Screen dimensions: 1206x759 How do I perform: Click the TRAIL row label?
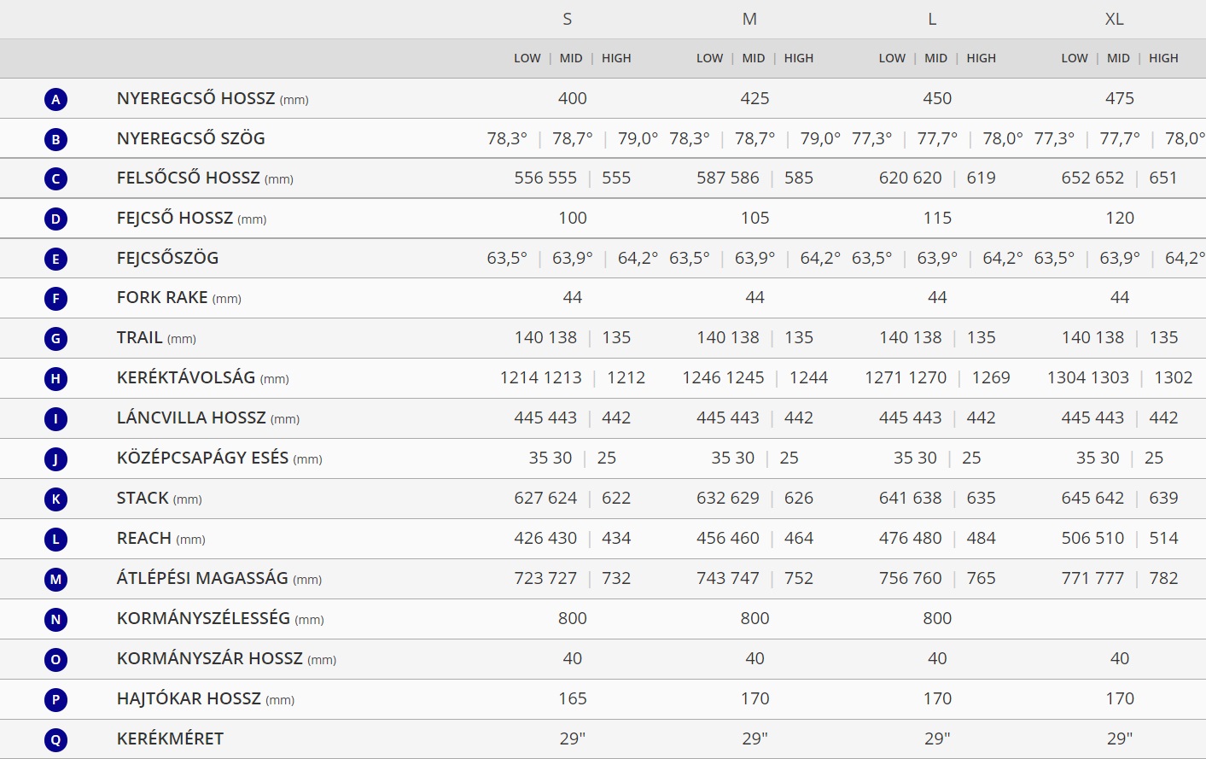coord(156,337)
